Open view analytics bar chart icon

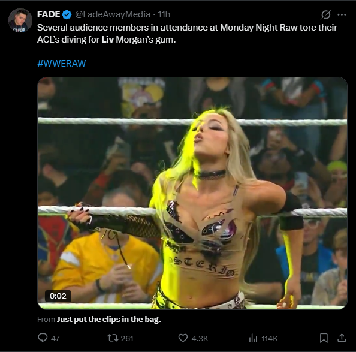coord(253,338)
